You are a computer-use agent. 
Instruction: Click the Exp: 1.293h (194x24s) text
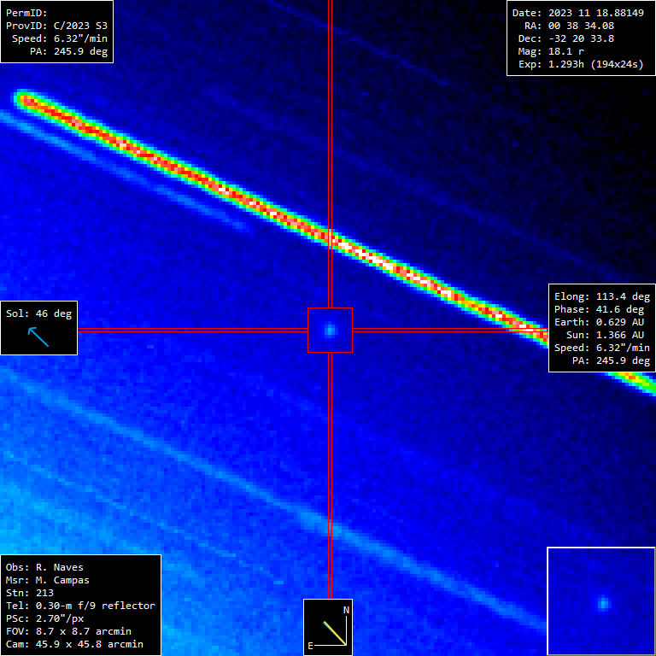tap(581, 64)
